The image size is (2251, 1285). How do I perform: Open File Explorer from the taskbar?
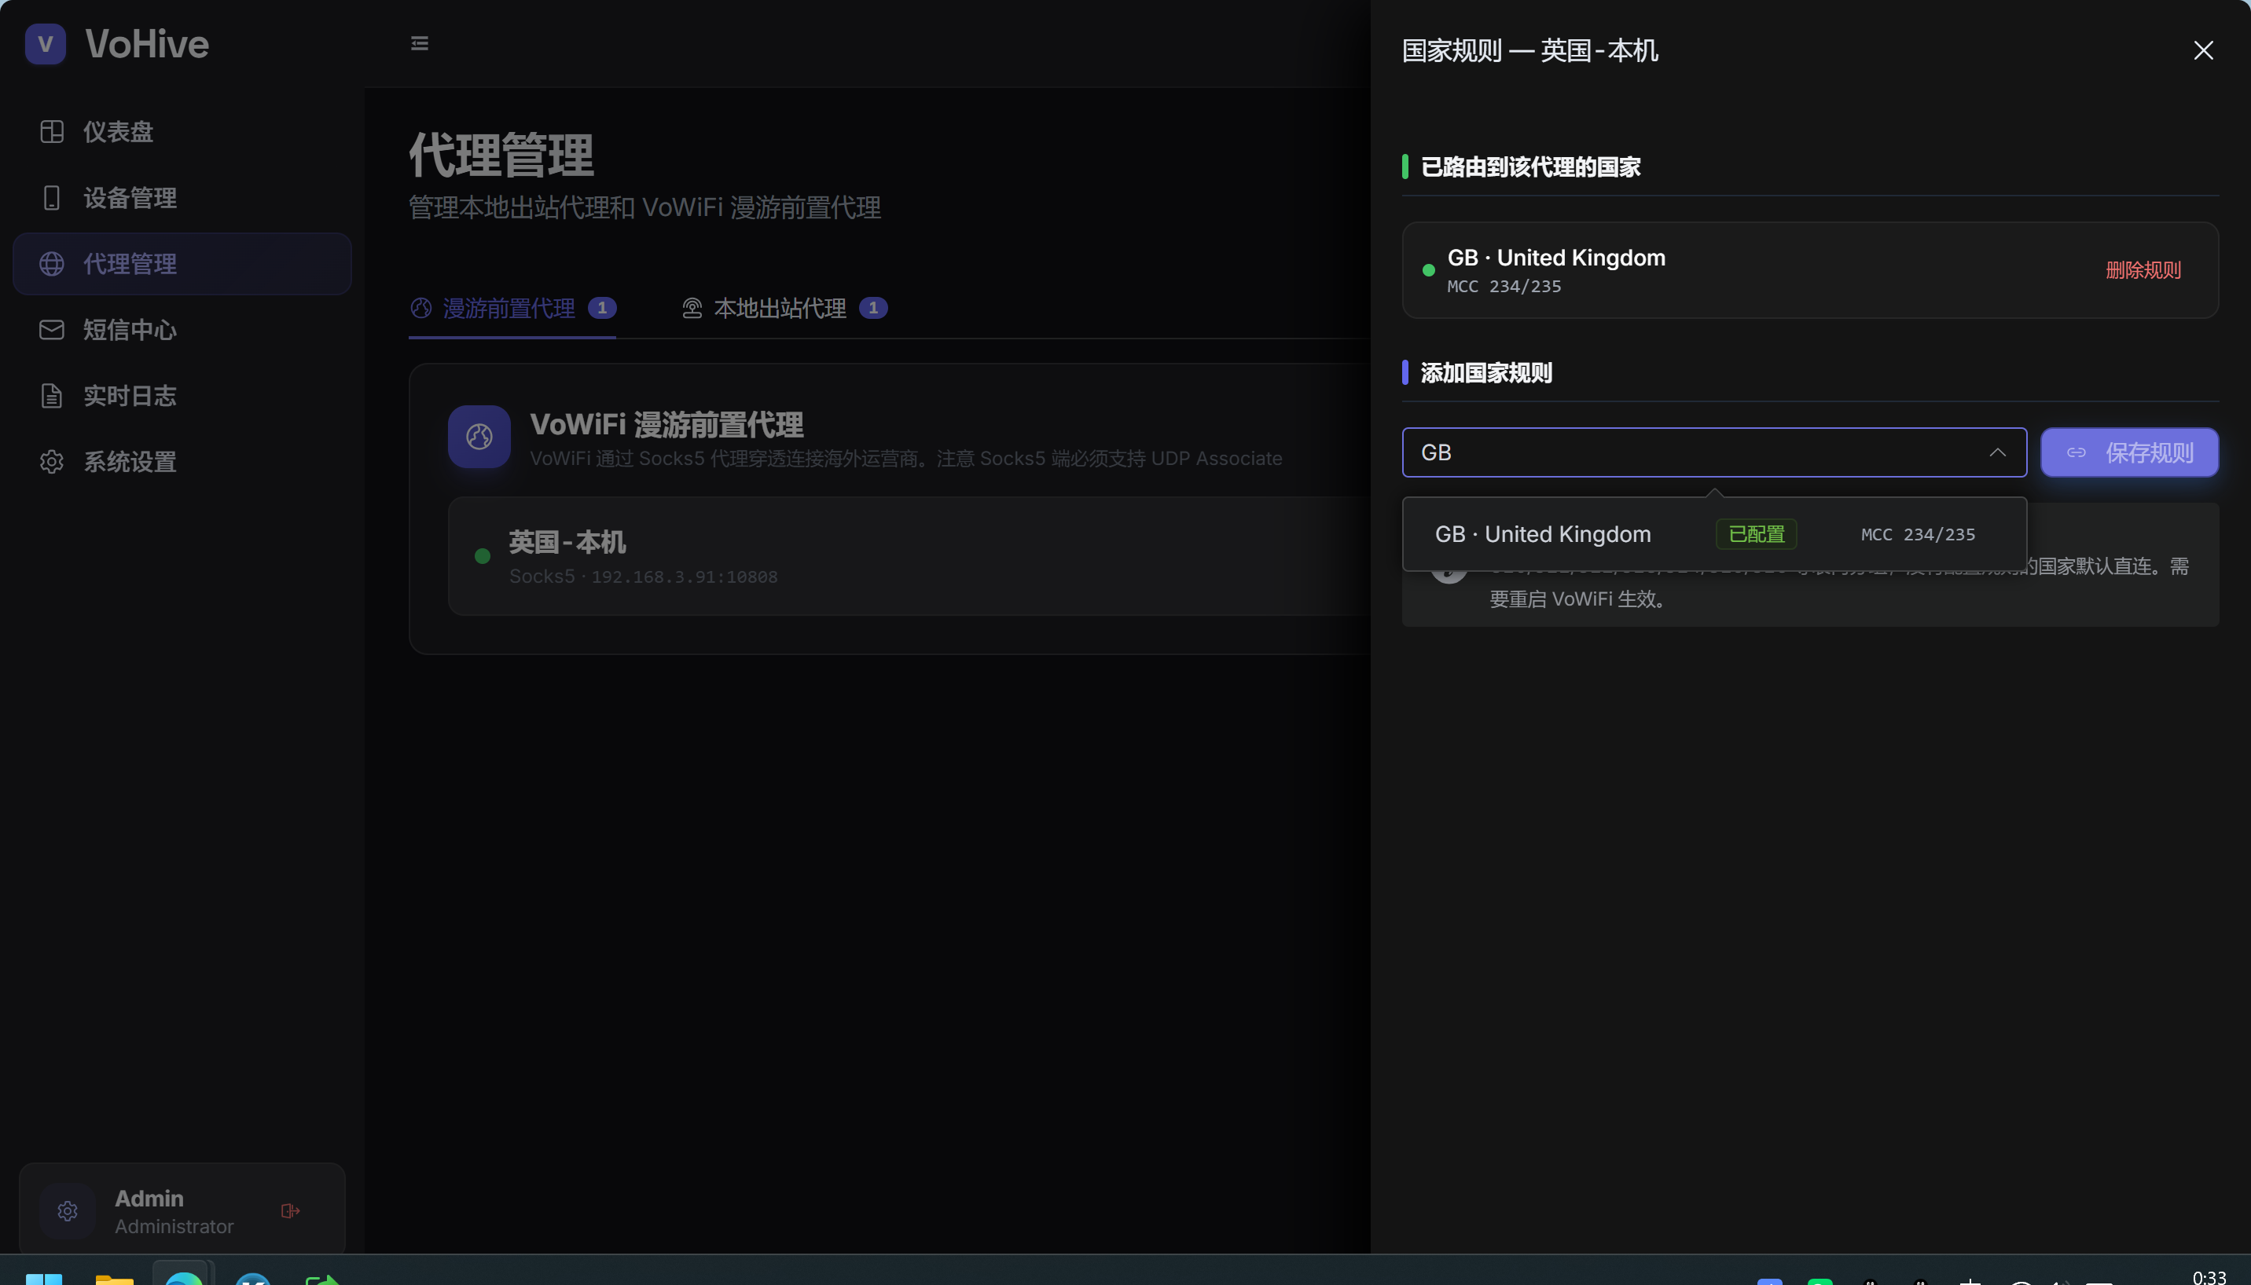(x=114, y=1279)
